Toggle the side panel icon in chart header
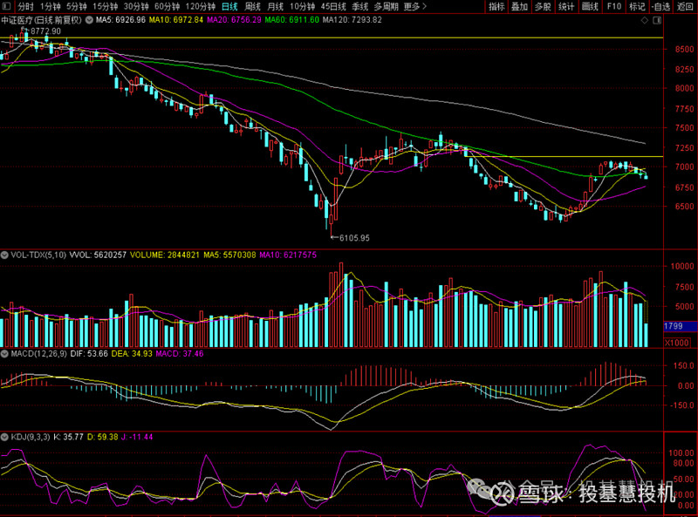Viewport: 698px width, 517px height. [657, 20]
